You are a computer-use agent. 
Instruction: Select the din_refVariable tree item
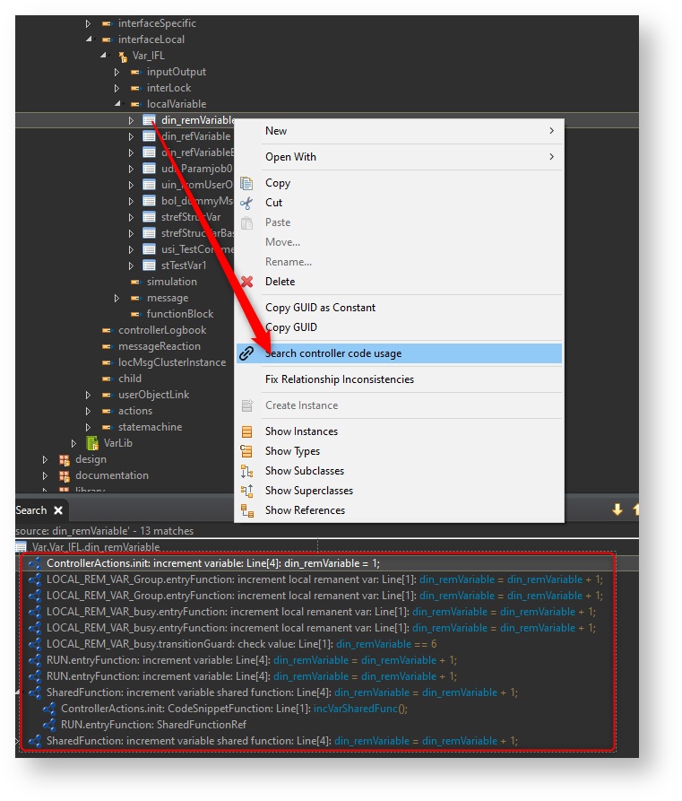pos(195,136)
